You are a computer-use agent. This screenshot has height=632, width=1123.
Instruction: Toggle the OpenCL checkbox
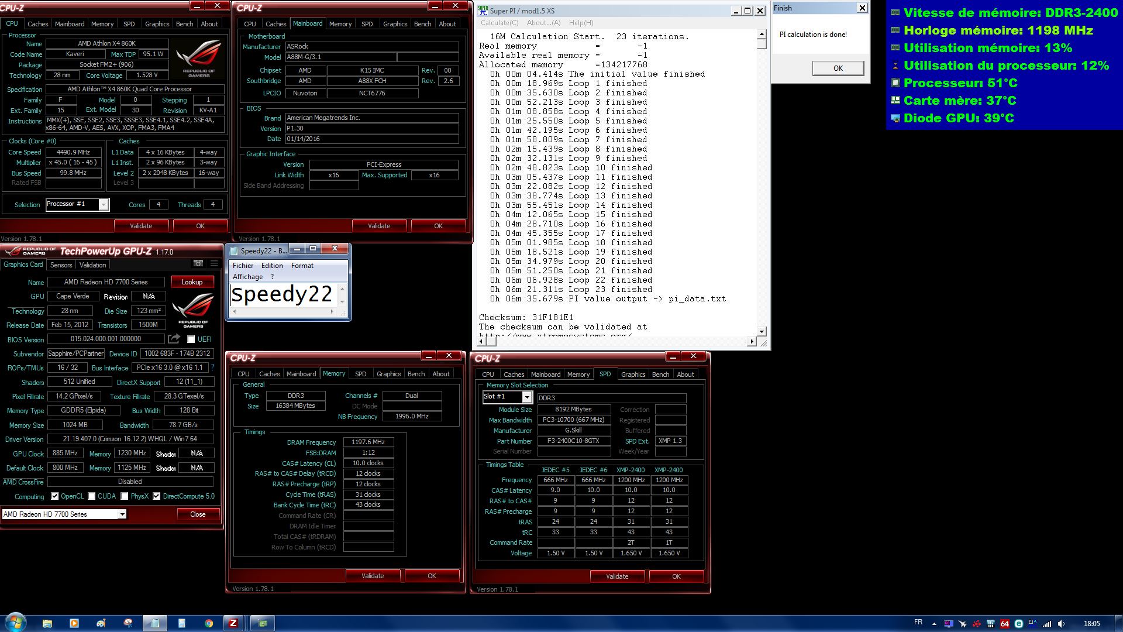(x=54, y=496)
